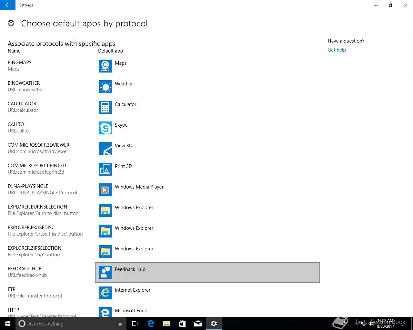Click the BINGWEATHER protocol name
413x330 pixels.
click(24, 83)
